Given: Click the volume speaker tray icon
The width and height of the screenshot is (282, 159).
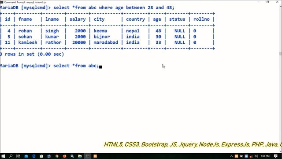Looking at the screenshot, I should pos(256,156).
